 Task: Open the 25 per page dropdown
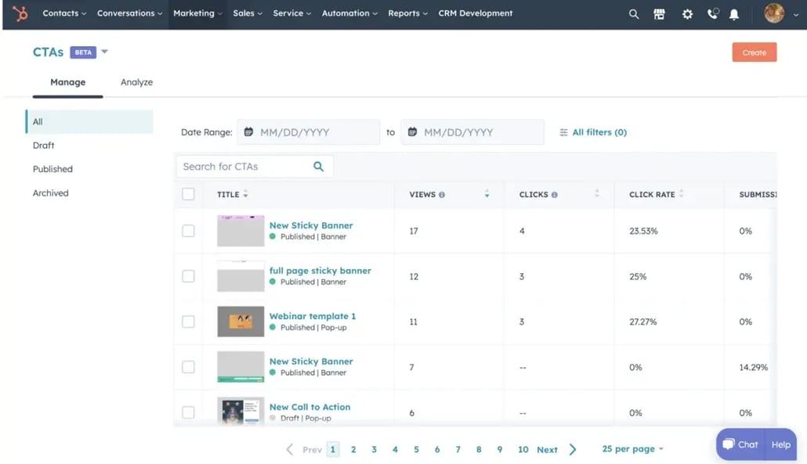coord(632,449)
